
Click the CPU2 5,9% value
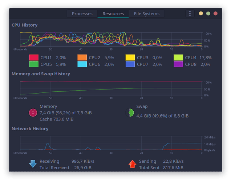click(x=109, y=58)
